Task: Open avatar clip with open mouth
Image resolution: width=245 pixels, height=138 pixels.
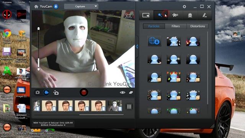Action: pyautogui.click(x=82, y=106)
